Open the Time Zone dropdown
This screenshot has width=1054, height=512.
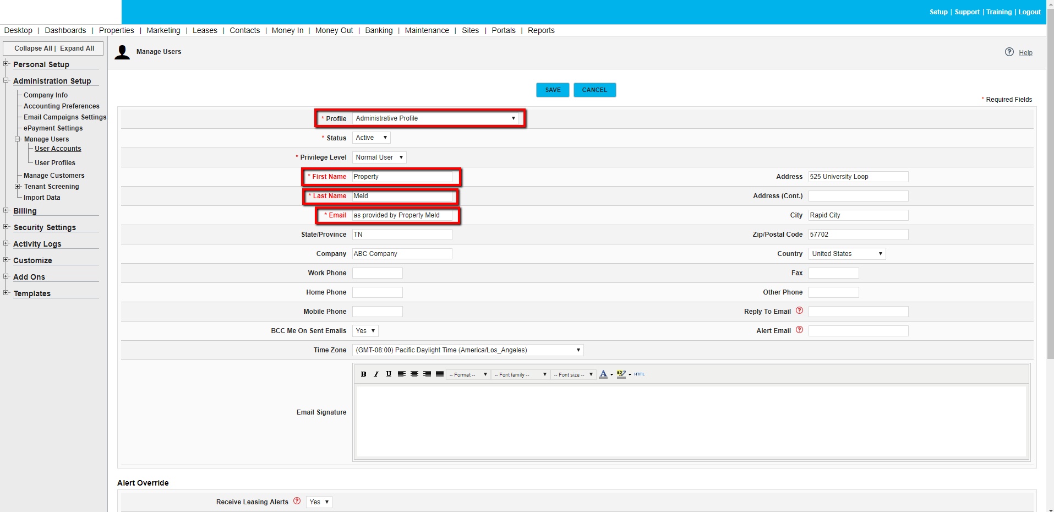(468, 350)
